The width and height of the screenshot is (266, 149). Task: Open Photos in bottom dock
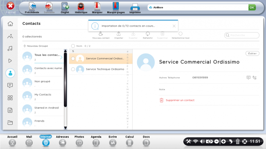pos(79,141)
